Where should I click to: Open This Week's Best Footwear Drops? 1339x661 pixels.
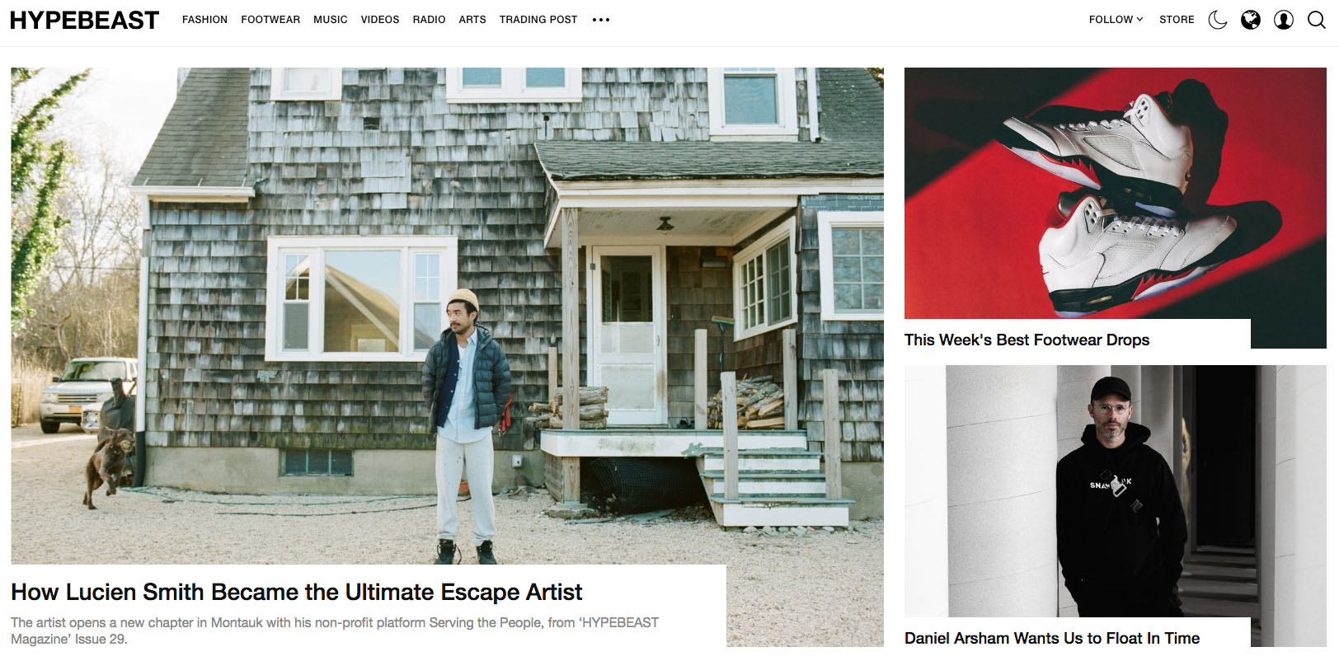(x=1027, y=340)
